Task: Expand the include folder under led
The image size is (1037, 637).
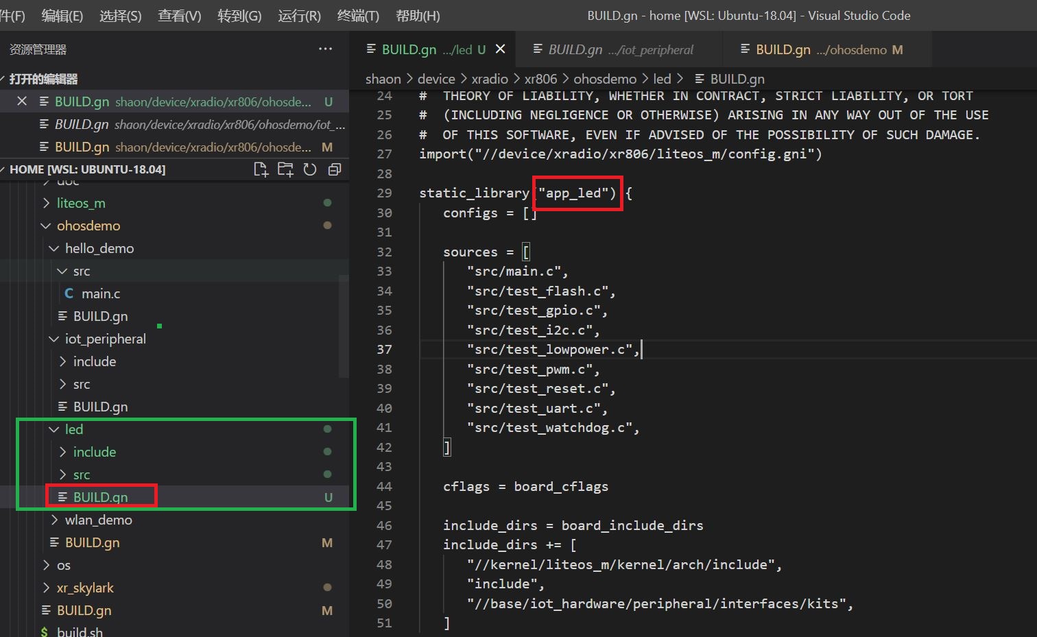Action: click(x=62, y=452)
